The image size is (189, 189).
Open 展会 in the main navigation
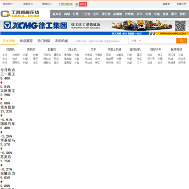point(174,14)
